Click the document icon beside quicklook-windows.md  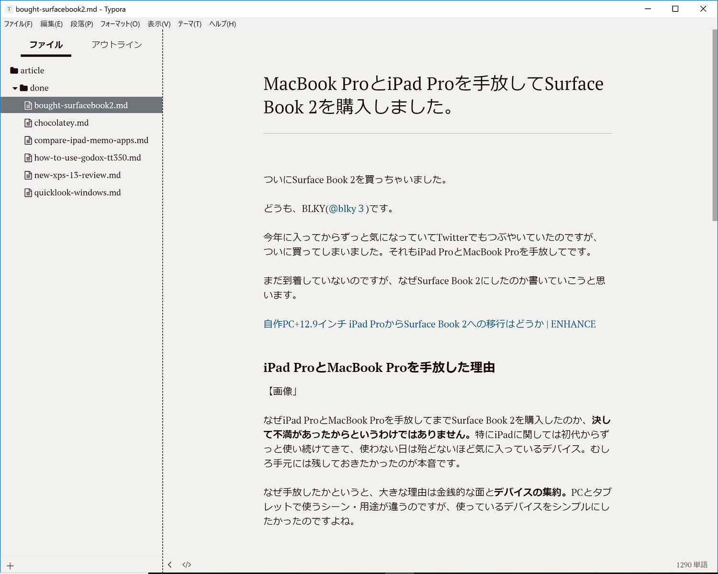pos(28,193)
